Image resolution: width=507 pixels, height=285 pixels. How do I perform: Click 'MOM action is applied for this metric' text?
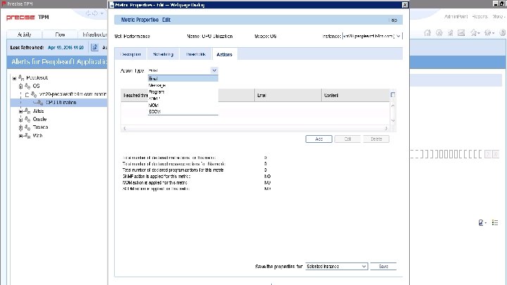click(155, 182)
